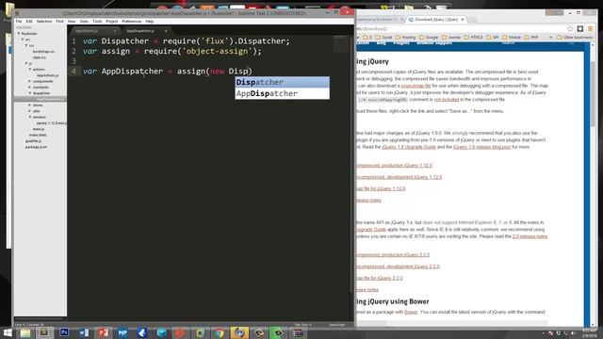The image size is (603, 339).
Task: Open package.json in the sidebar
Action: pos(36,147)
